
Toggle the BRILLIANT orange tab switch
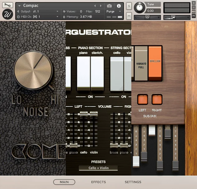[x=155, y=64]
